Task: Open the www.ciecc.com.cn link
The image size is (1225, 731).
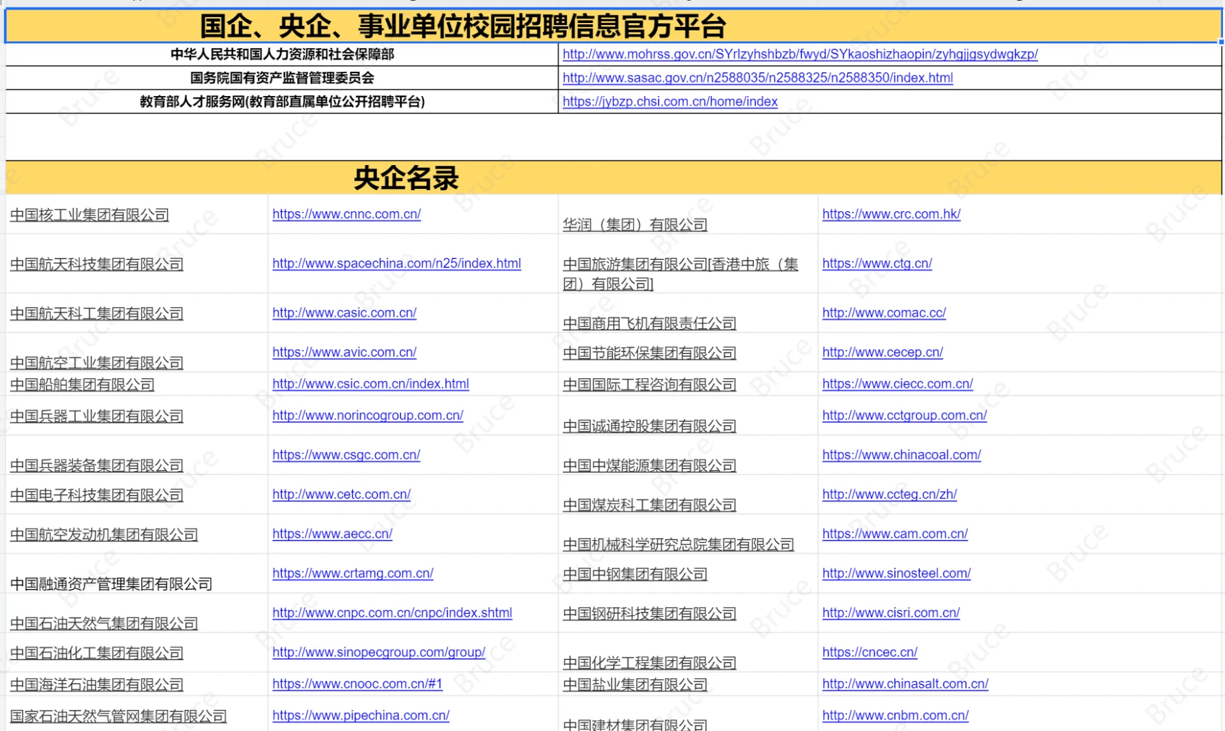Action: click(x=897, y=384)
